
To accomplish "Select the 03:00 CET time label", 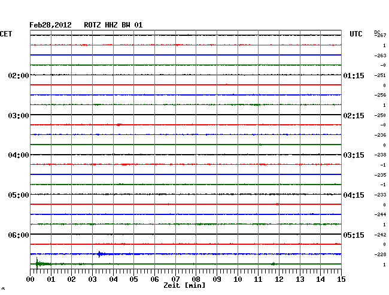I will pos(19,116).
